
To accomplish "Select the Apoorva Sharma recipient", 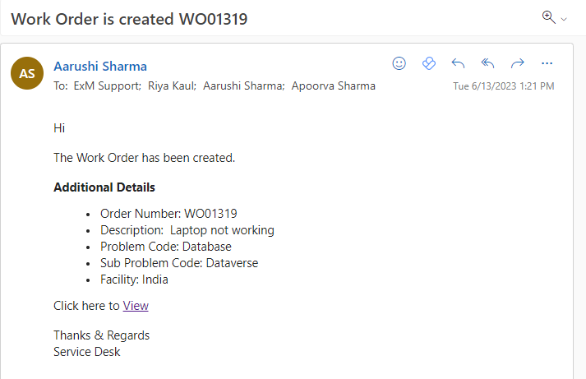I will (x=334, y=86).
